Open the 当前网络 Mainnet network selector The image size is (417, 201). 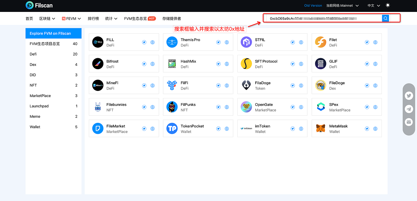click(342, 5)
